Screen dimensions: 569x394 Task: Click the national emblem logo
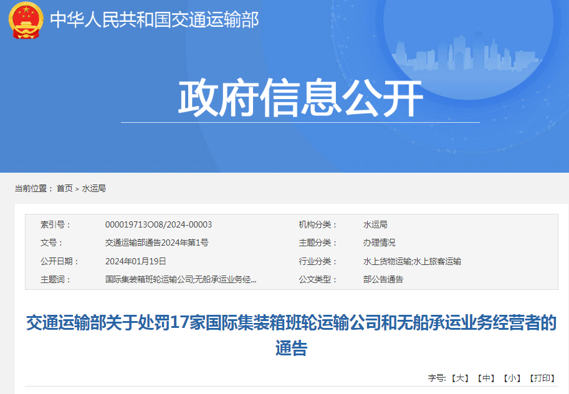[x=26, y=21]
